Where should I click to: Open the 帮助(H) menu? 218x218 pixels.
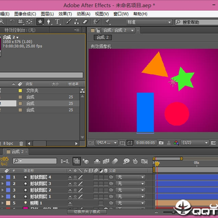click(140, 14)
